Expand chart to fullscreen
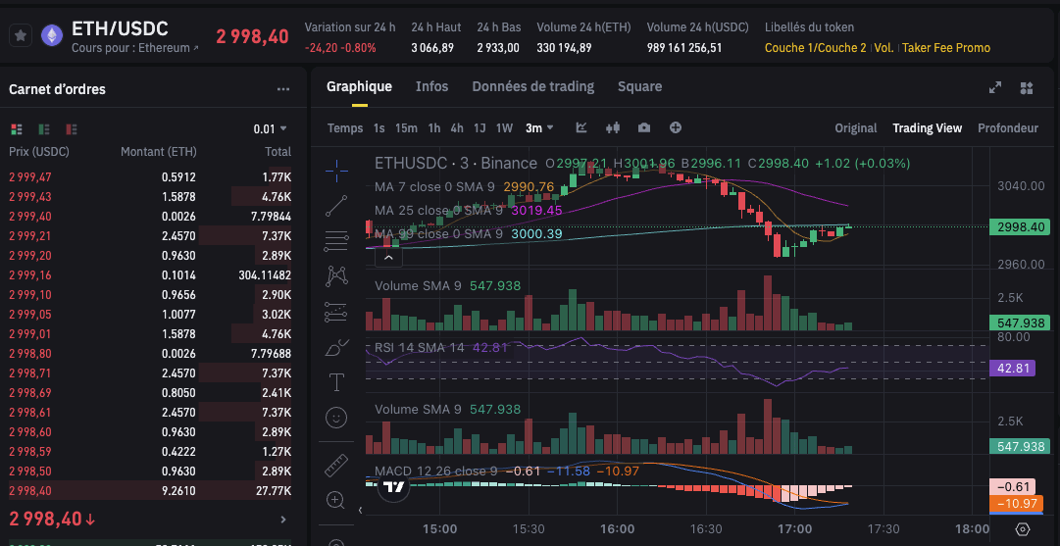 [x=995, y=88]
